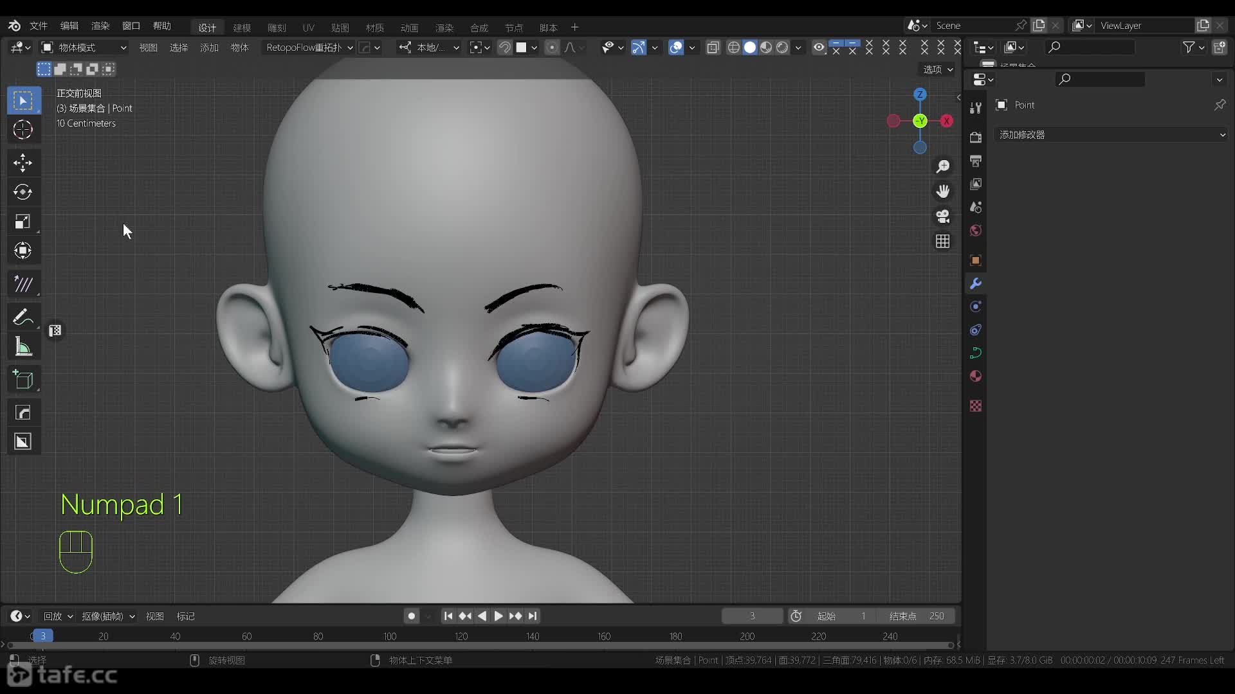The image size is (1235, 694).
Task: Toggle auto keying record button
Action: tap(412, 616)
